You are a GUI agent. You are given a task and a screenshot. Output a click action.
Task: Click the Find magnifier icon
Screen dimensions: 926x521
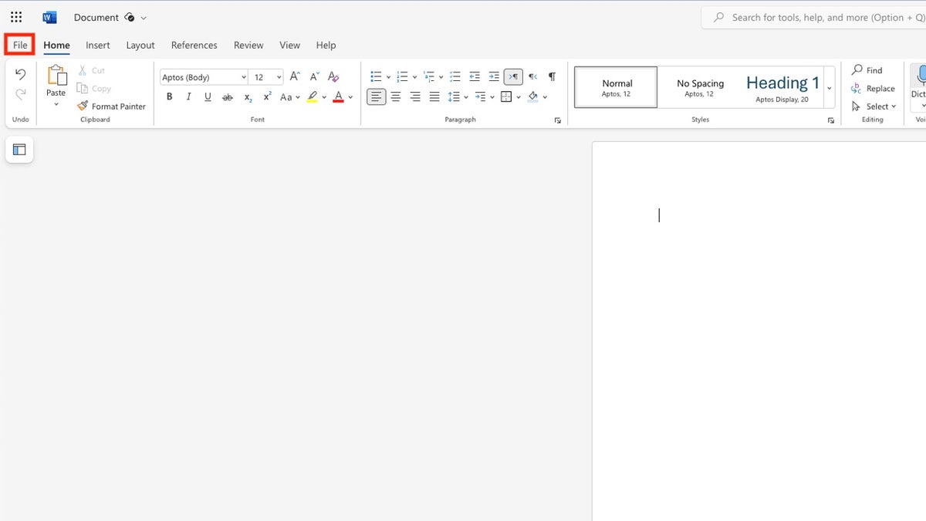point(857,70)
